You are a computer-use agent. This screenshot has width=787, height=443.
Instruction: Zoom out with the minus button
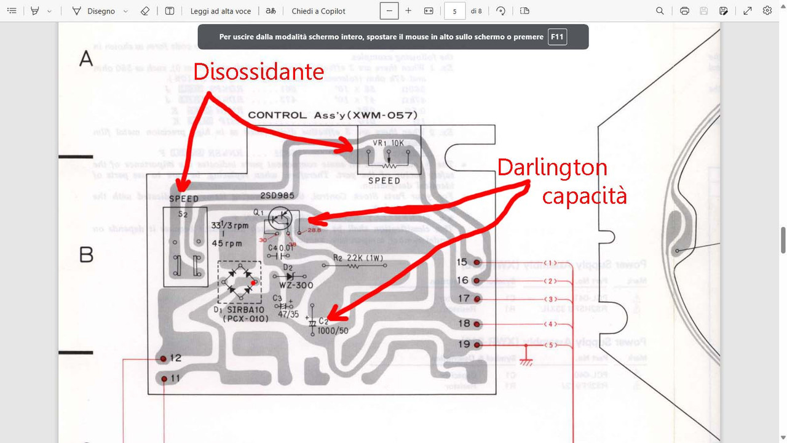(x=389, y=11)
